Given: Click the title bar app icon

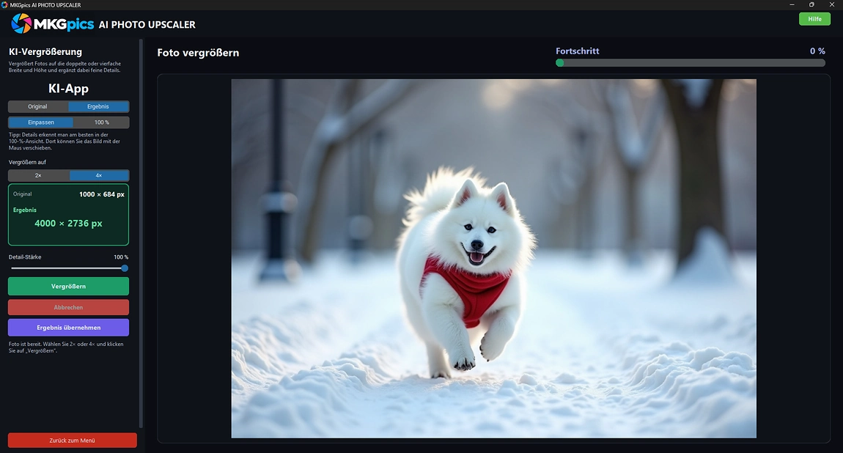Looking at the screenshot, I should pyautogui.click(x=4, y=5).
